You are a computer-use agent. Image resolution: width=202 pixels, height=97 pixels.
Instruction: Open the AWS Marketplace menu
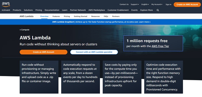[97, 10]
